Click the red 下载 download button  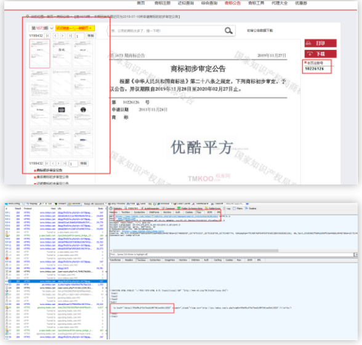(x=320, y=54)
